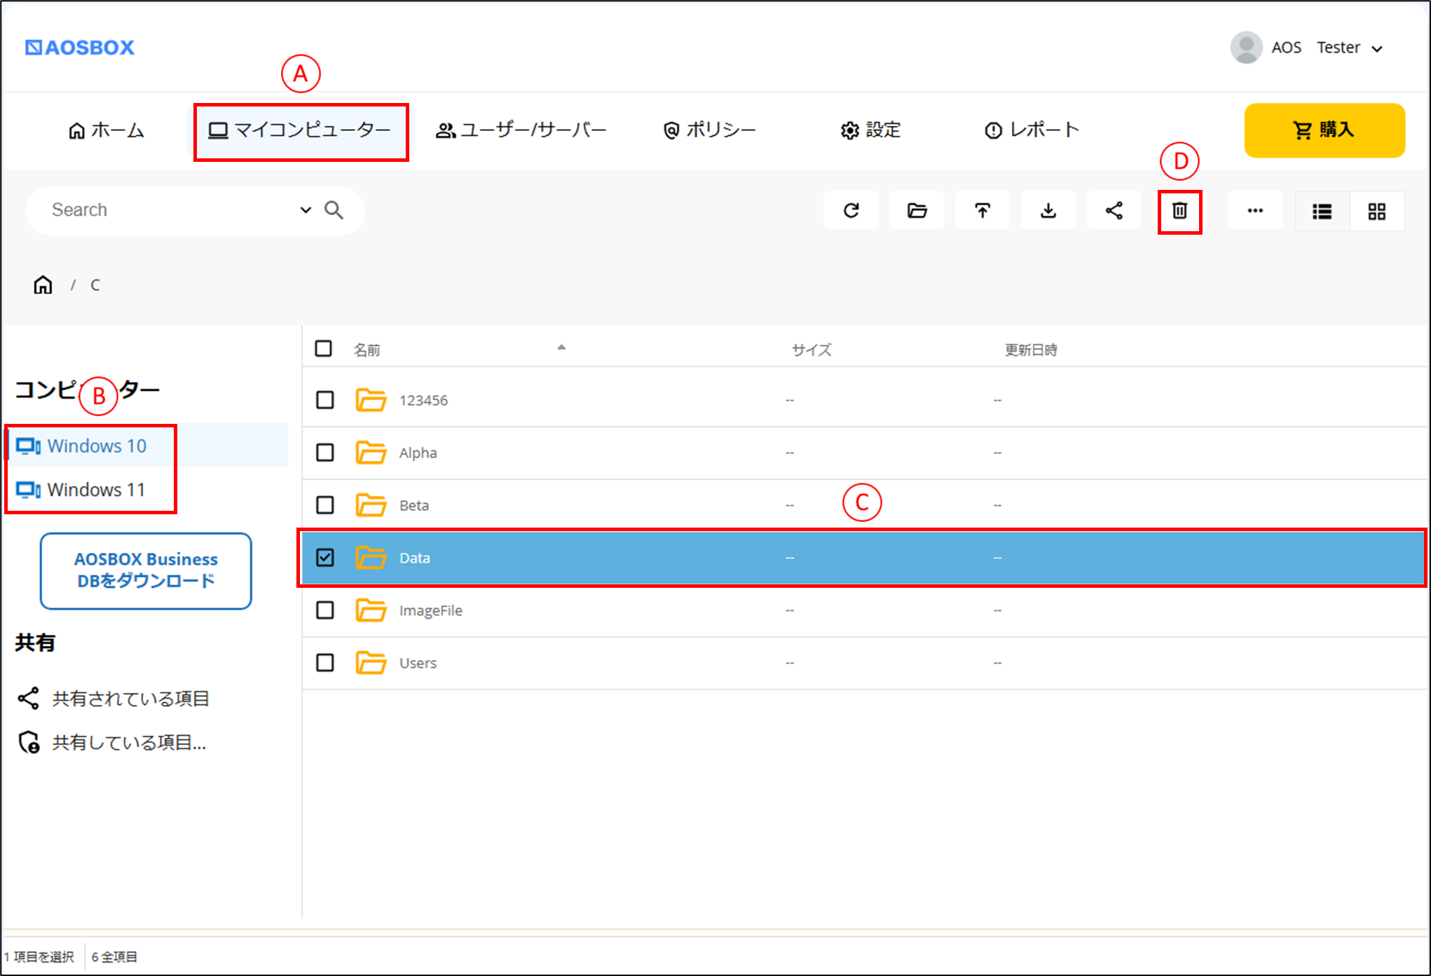
Task: Click the refresh icon in toolbar
Action: 851,210
